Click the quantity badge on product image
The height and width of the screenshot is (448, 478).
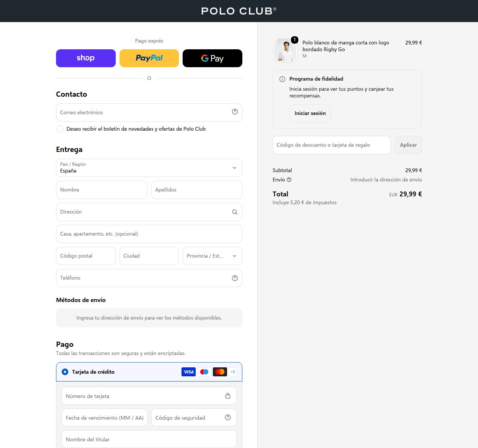[x=295, y=40]
